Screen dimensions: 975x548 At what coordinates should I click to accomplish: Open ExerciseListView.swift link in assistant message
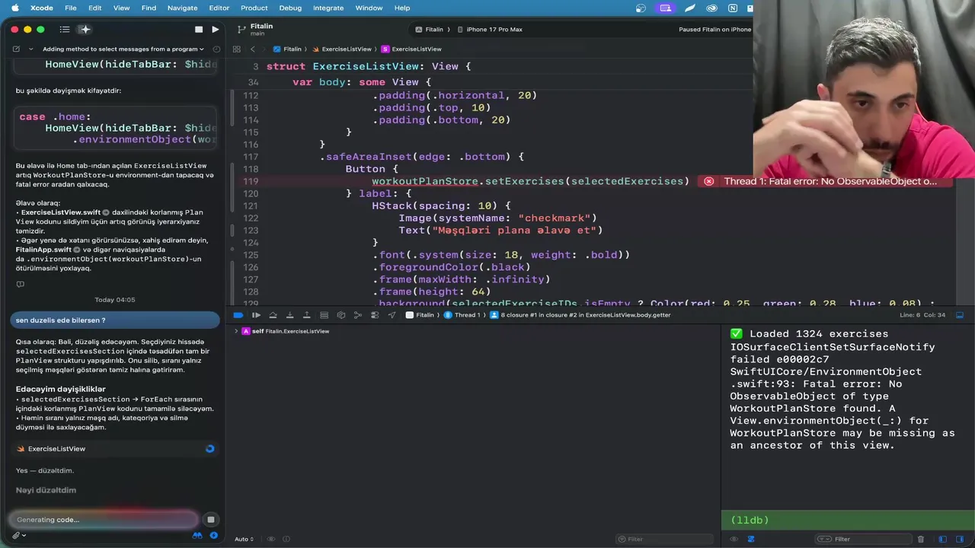tap(65, 212)
